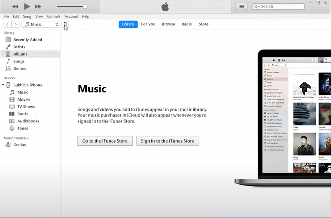Image resolution: width=331 pixels, height=218 pixels.
Task: Click the Apple logo in the display
Action: (165, 7)
